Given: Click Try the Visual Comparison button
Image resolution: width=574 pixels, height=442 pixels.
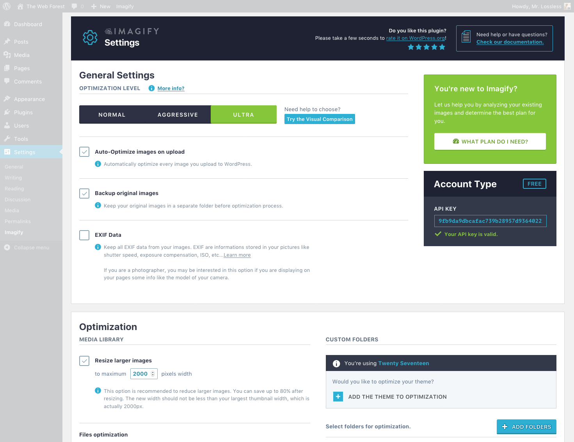Looking at the screenshot, I should point(320,119).
